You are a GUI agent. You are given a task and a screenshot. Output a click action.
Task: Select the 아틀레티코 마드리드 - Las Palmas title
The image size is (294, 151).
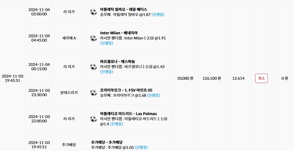[x=128, y=113]
